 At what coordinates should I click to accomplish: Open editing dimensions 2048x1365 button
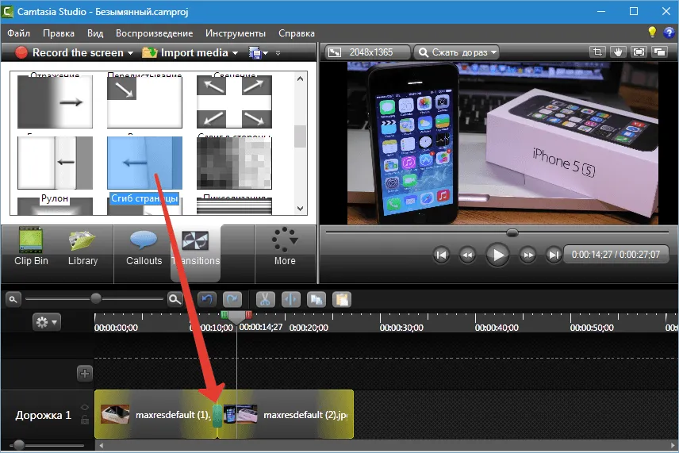tap(367, 52)
